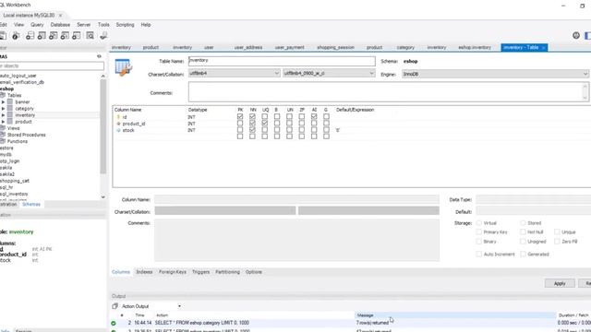Click the create new view toolbar icon
This screenshot has width=591, height=332.
click(x=54, y=36)
